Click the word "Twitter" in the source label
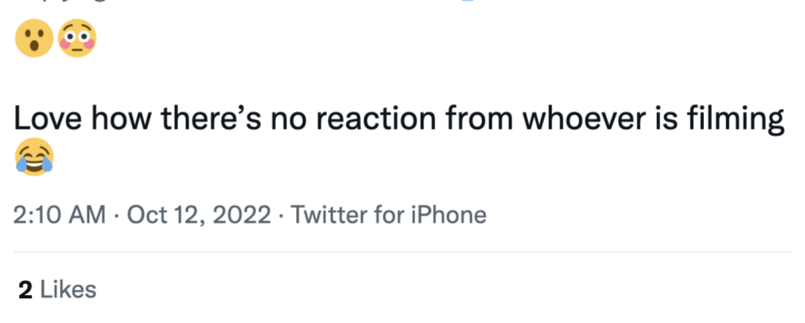The image size is (805, 323). tap(332, 214)
